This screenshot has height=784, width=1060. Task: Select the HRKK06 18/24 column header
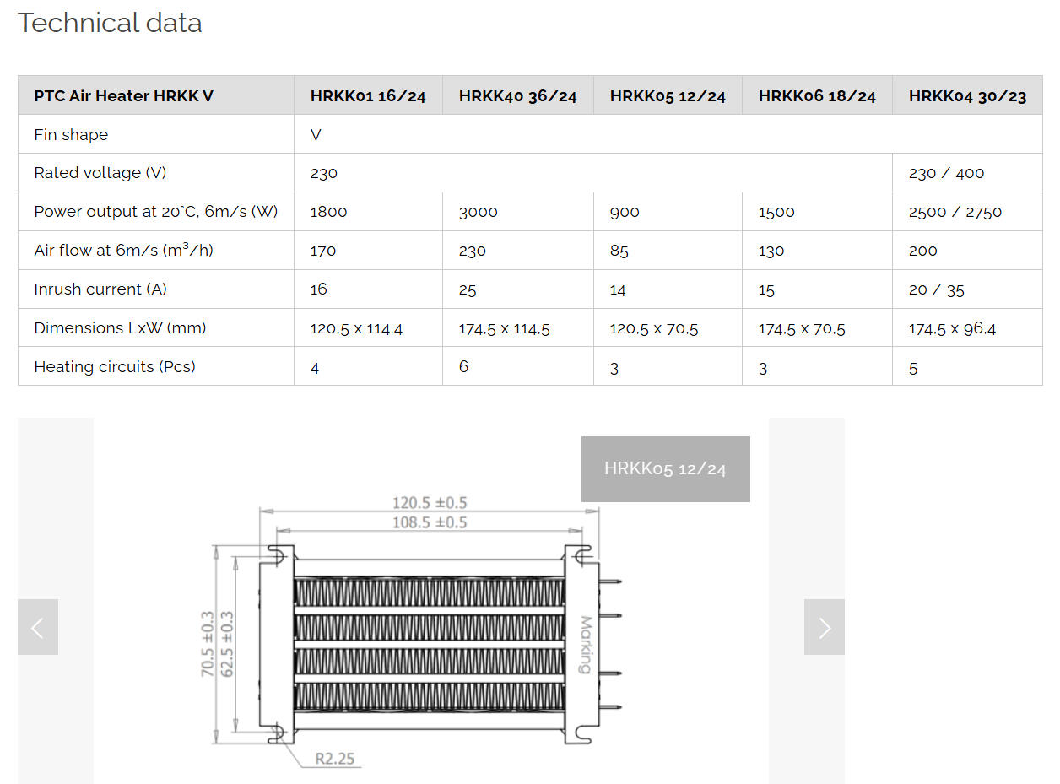point(817,96)
